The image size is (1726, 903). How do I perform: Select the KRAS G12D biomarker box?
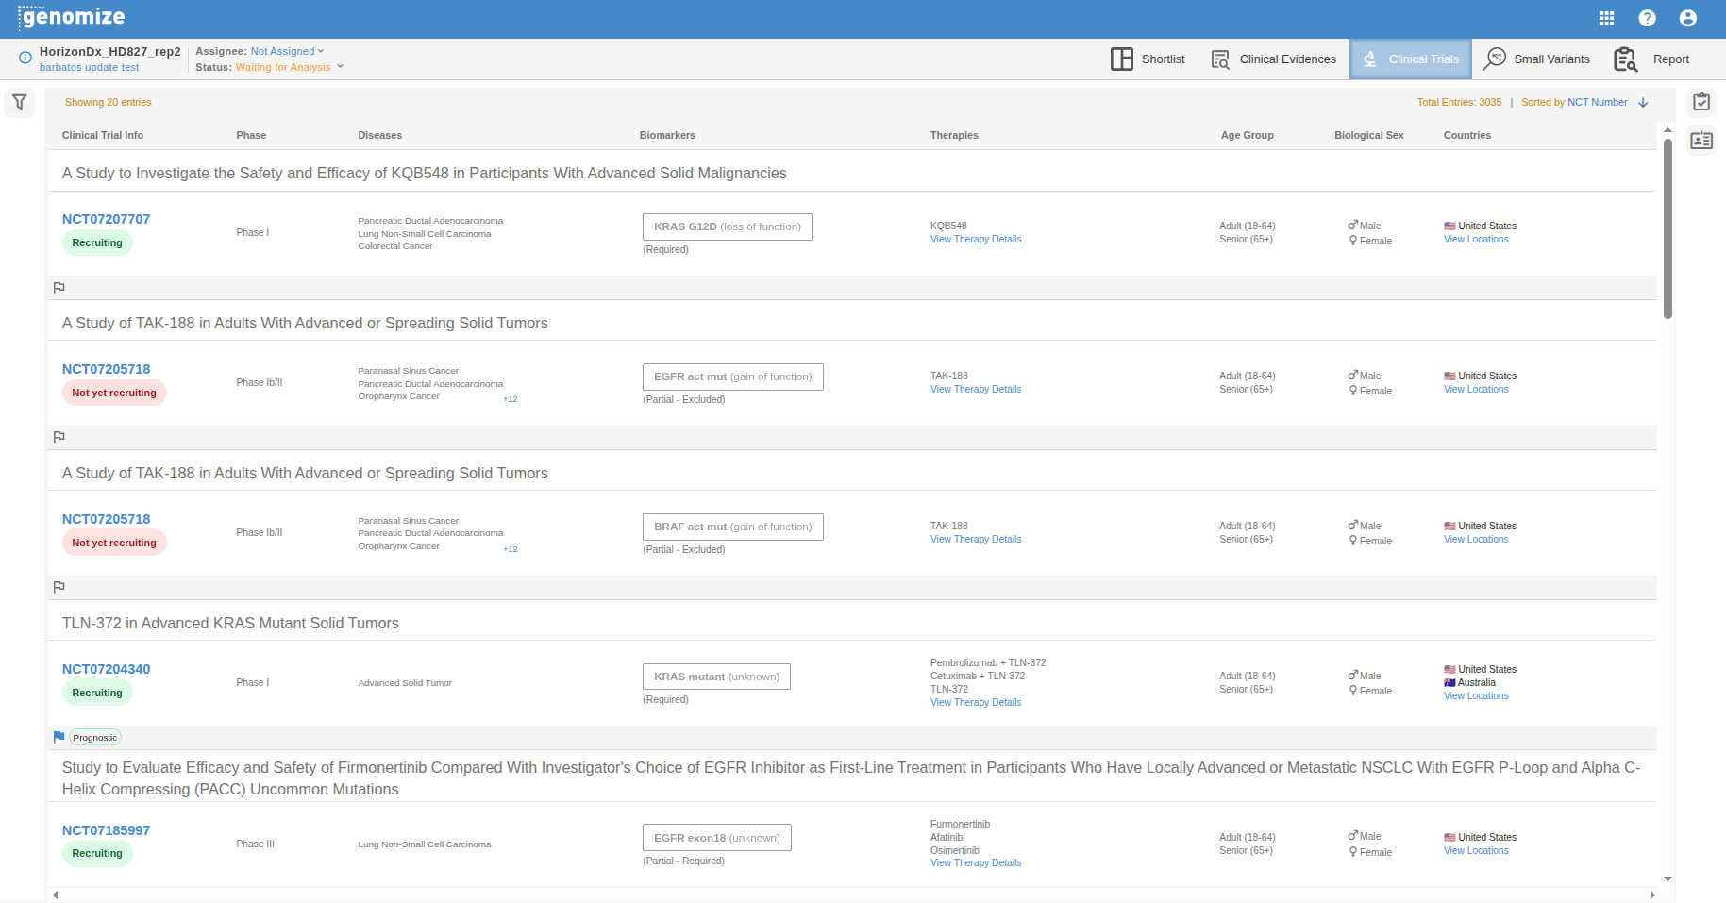pyautogui.click(x=727, y=226)
